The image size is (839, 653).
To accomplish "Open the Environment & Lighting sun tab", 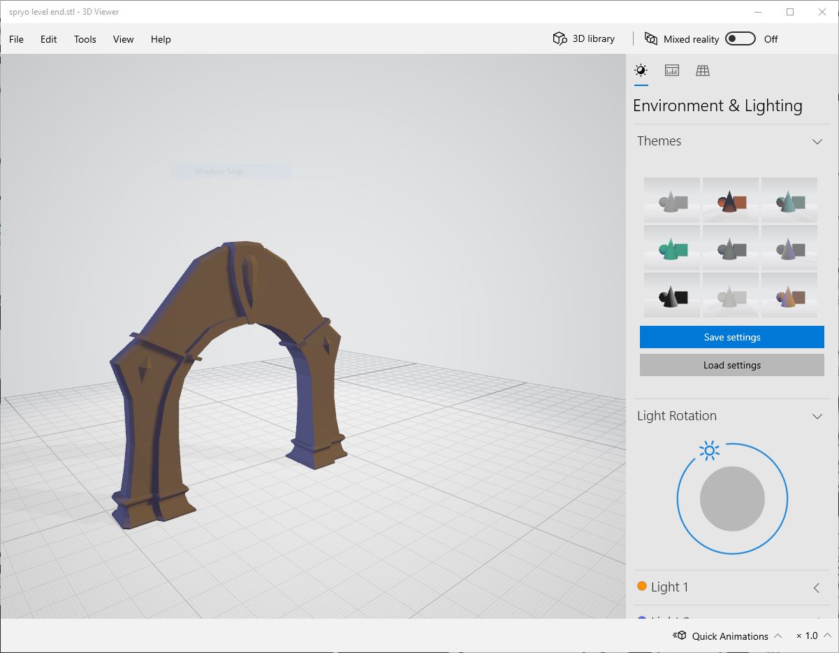I will (x=641, y=70).
